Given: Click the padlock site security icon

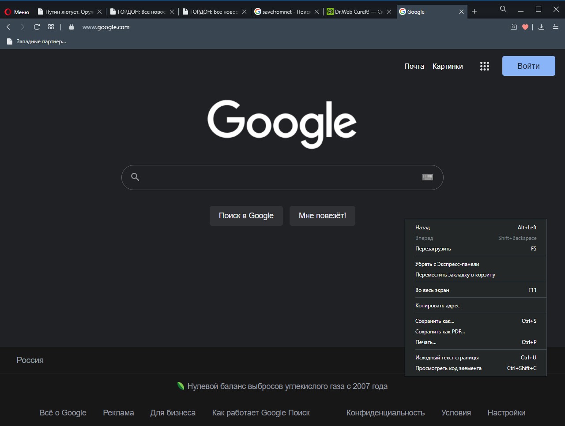Looking at the screenshot, I should 72,27.
